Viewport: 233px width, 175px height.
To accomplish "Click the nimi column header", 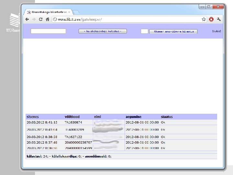I will coord(97,117).
